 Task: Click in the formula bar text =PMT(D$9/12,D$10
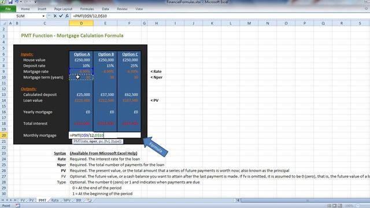pos(90,16)
